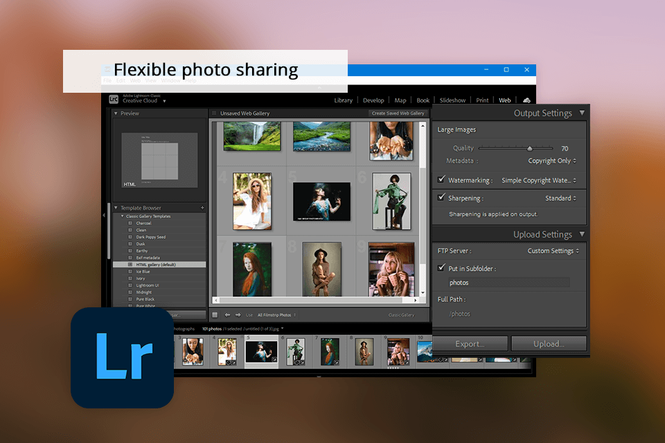Toggle the Sharpening checkbox
The width and height of the screenshot is (665, 443).
441,197
